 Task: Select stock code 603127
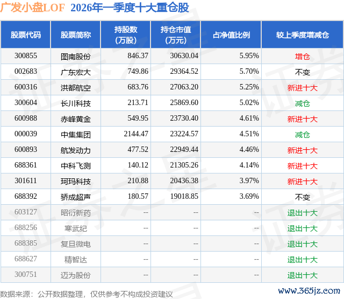(x=26, y=212)
